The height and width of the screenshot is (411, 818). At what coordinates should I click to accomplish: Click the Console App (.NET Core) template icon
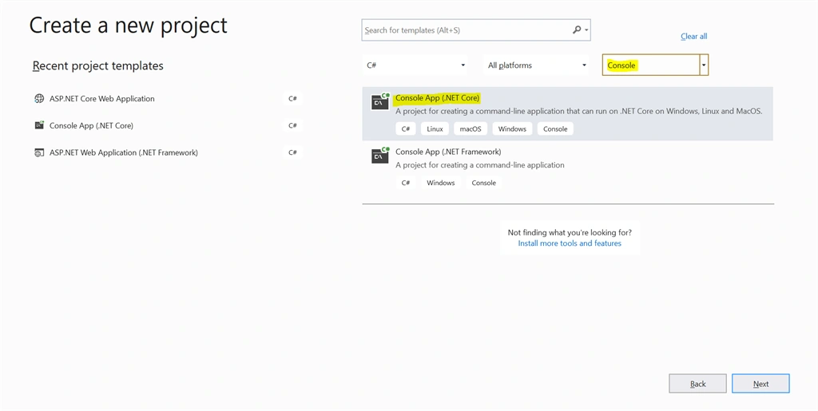coord(380,101)
